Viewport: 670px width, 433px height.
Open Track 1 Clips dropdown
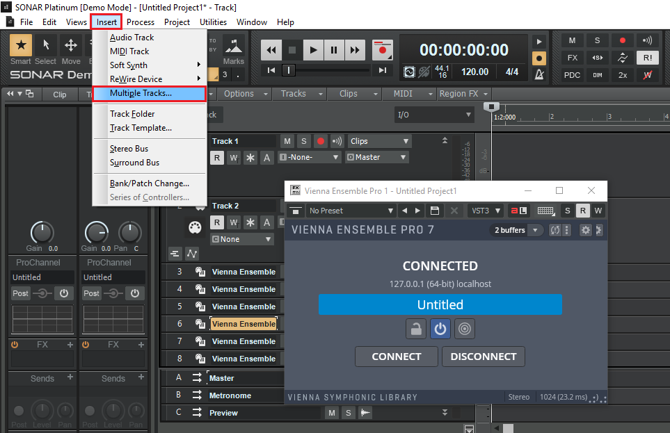tap(379, 141)
